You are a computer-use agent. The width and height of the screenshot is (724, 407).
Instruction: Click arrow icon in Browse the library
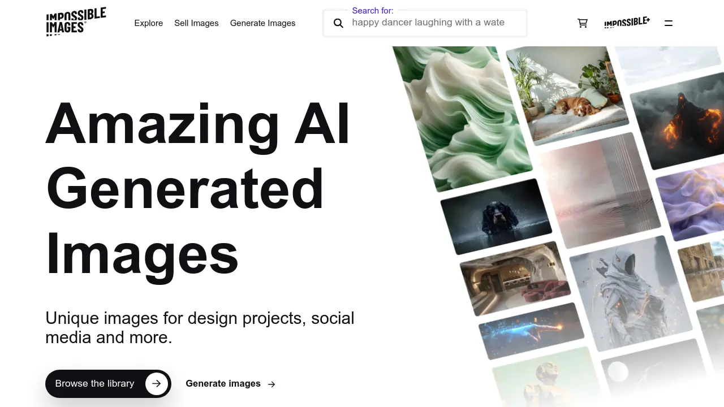[157, 384]
